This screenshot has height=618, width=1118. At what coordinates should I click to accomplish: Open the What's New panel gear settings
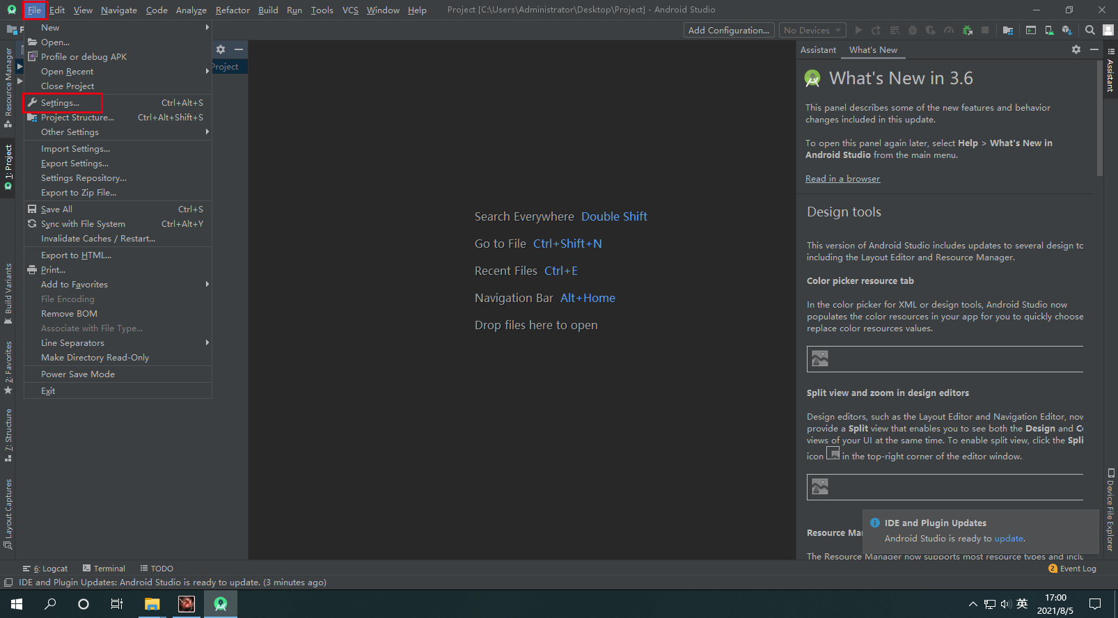(x=1076, y=49)
